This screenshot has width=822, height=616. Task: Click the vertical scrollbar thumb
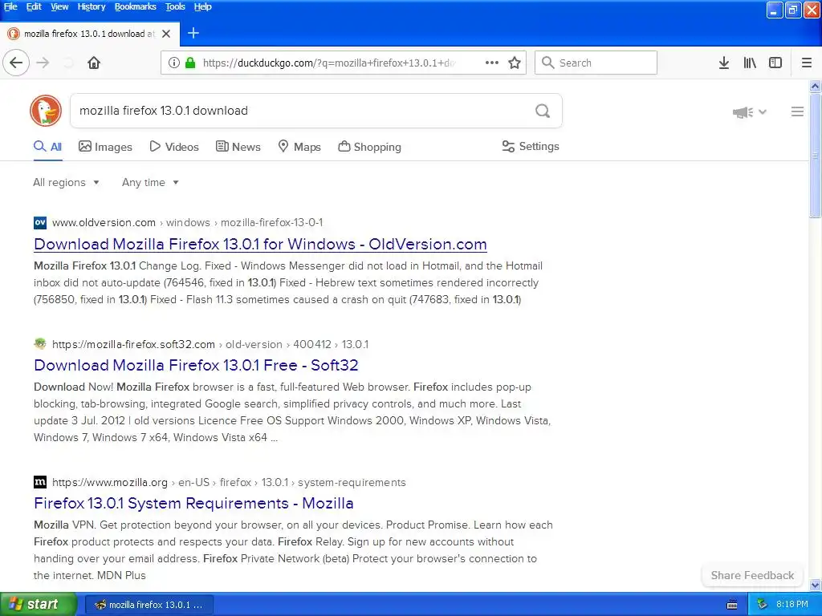point(816,155)
